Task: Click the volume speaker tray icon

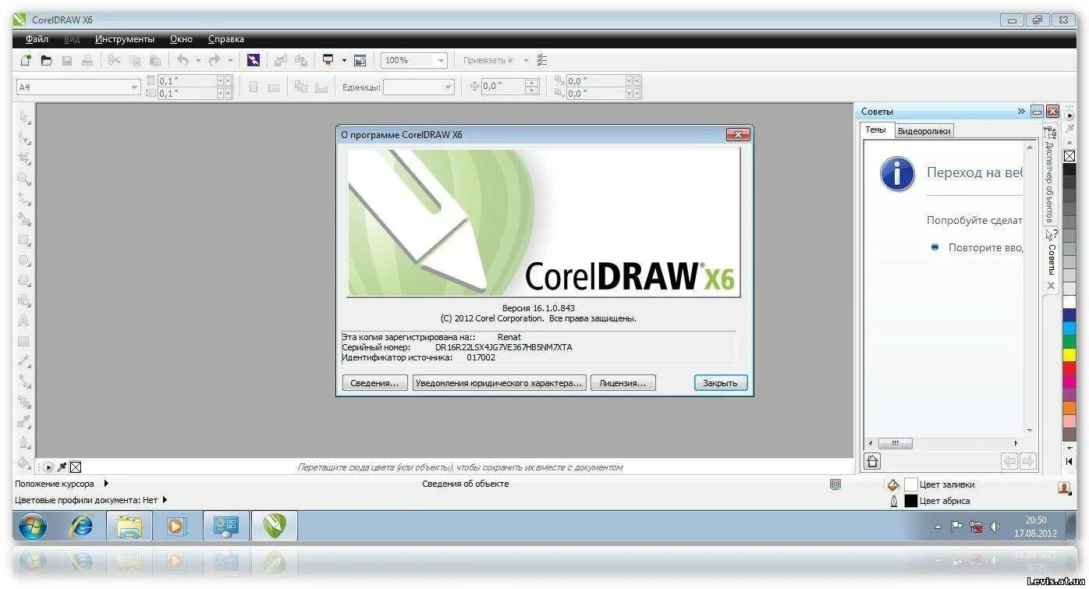Action: click(995, 527)
